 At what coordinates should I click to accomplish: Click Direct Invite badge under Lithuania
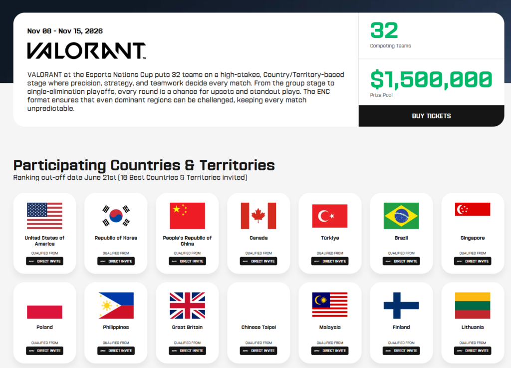click(473, 351)
